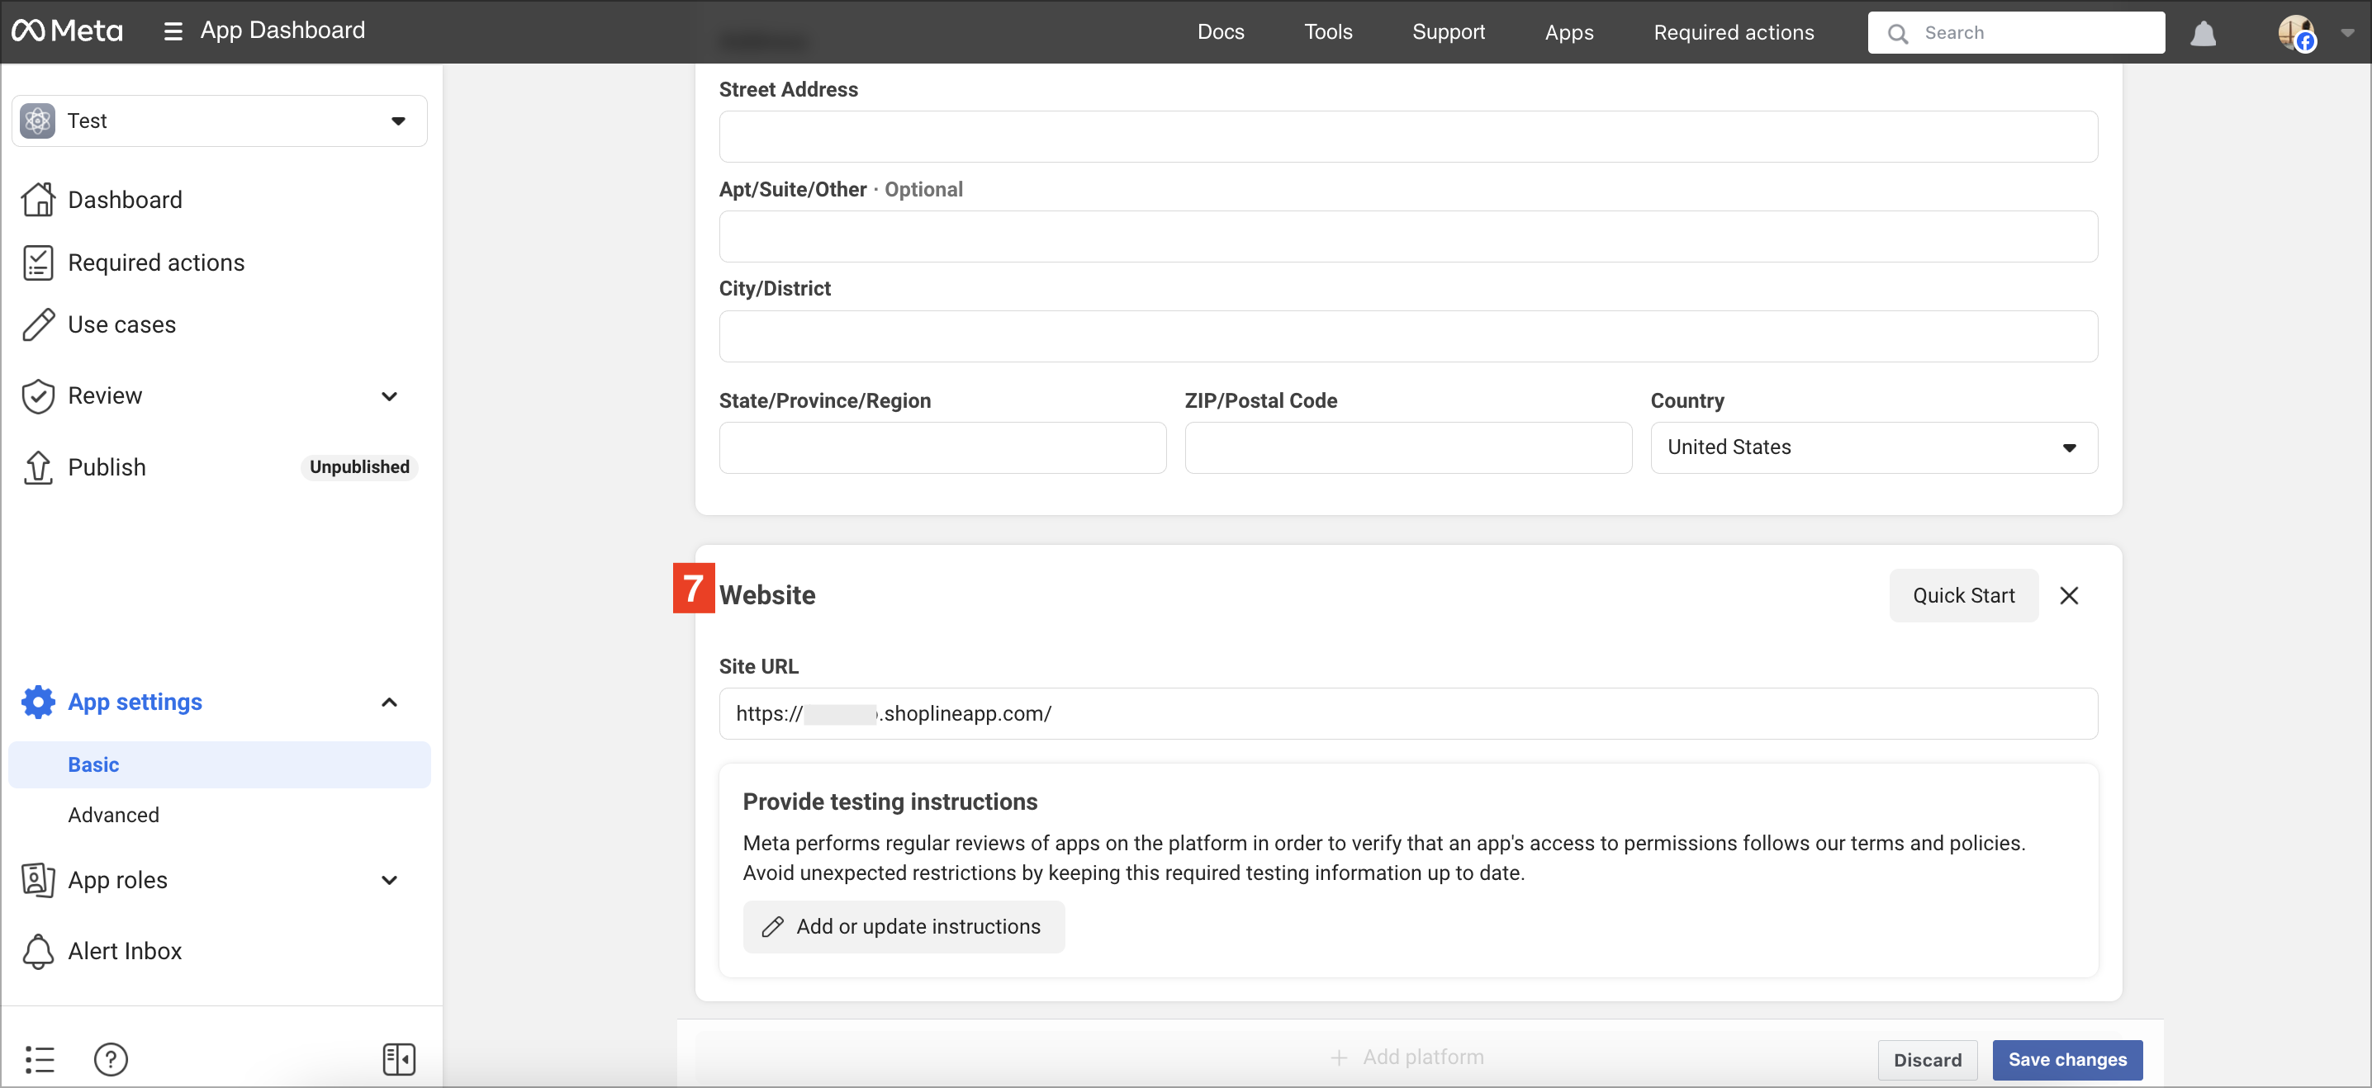Toggle the sidebar collapse panel icon
Screen dimensions: 2372x1088
click(x=399, y=1059)
